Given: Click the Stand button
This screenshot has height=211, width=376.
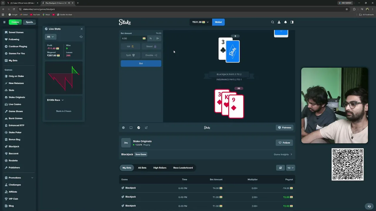Looking at the screenshot, I should (x=151, y=46).
